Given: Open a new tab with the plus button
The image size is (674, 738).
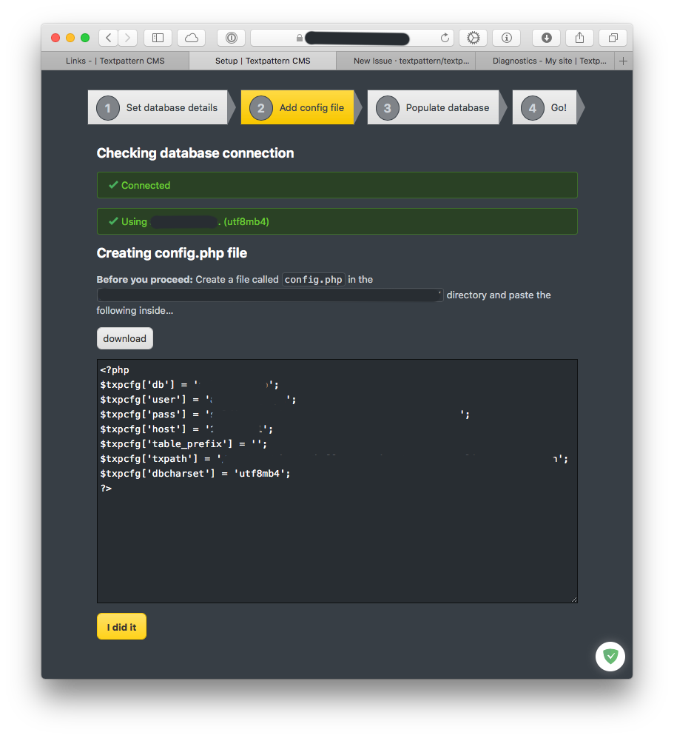Looking at the screenshot, I should (624, 61).
